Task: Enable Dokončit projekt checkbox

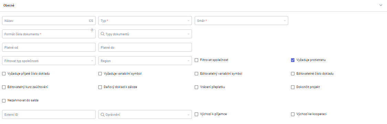Action: [293, 87]
